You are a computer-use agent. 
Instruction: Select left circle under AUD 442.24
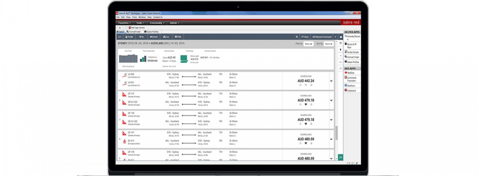tap(300, 85)
